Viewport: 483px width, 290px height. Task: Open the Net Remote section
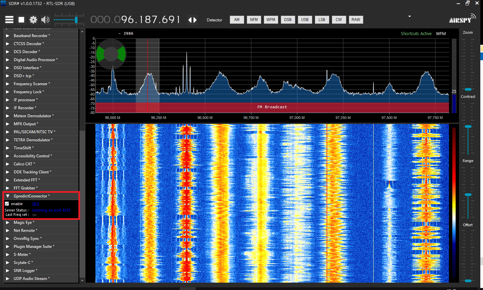point(41,231)
